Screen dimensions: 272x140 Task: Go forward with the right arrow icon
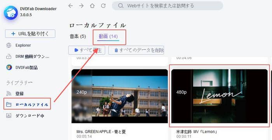(81, 6)
